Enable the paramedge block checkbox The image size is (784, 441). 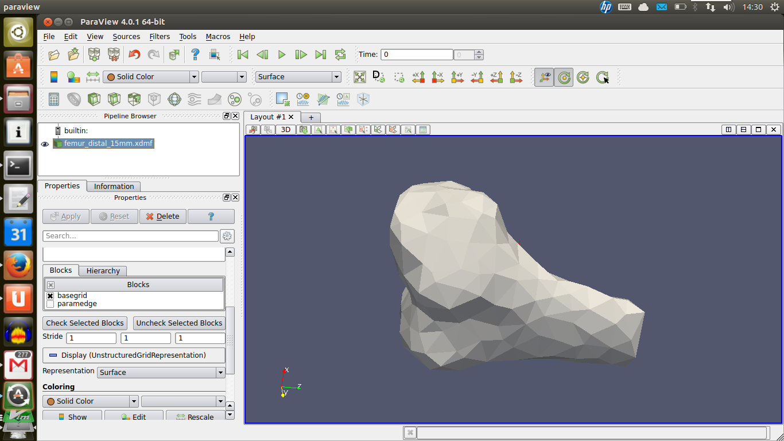tap(50, 304)
